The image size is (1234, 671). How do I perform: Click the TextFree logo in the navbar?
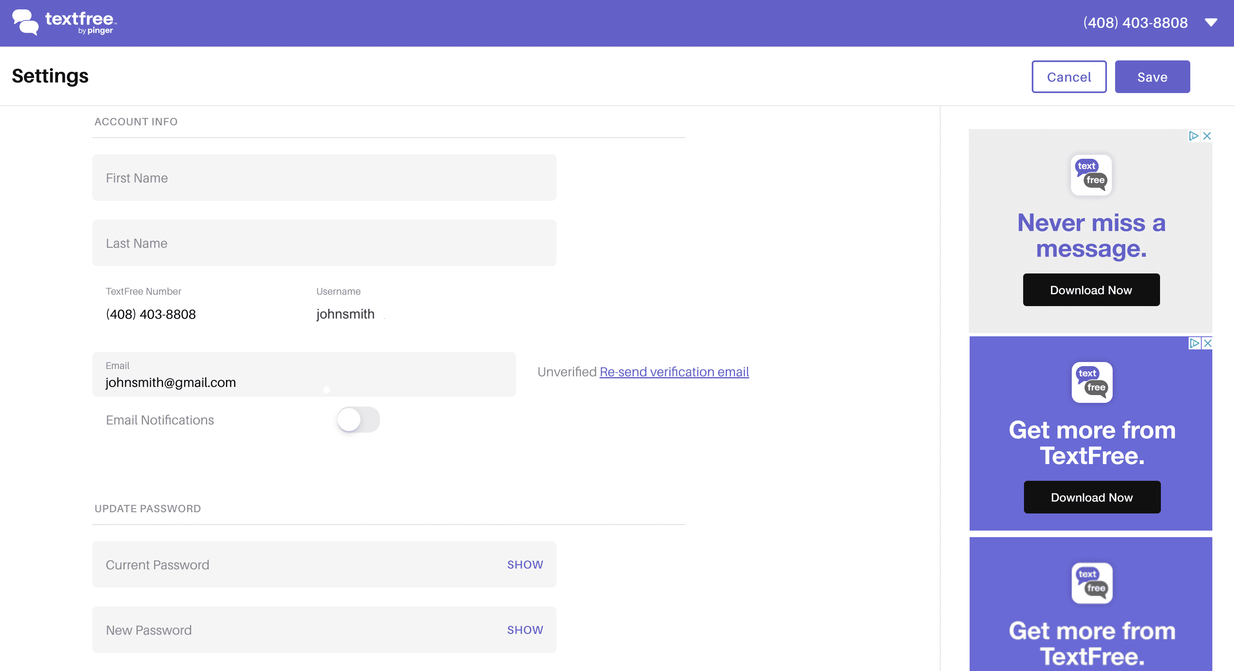coord(62,22)
